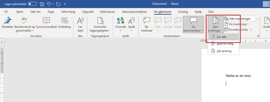Image resolution: width=270 pixels, height=102 pixels.
Task: Open the Alle markeringer dropdown
Action: coord(244,19)
